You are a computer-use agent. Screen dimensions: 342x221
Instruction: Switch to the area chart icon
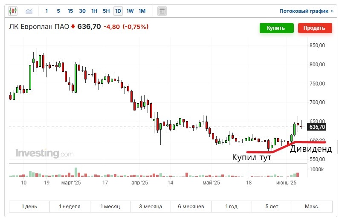coord(29,11)
